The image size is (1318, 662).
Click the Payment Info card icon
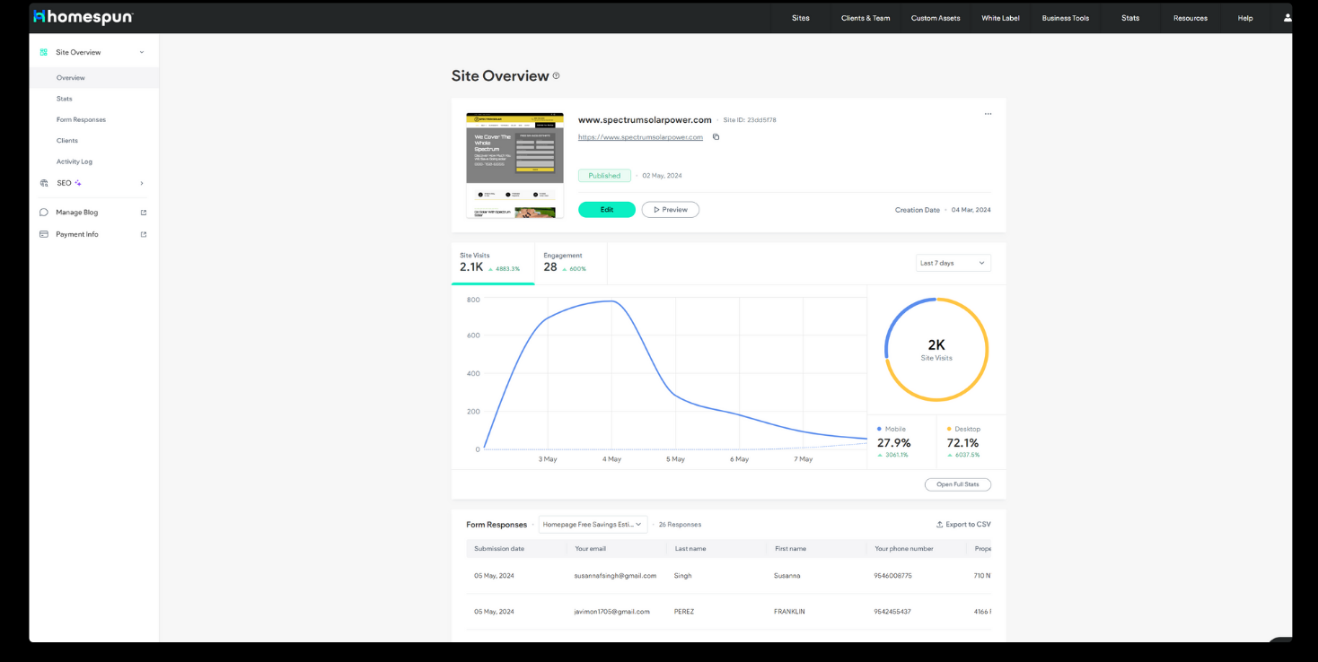[44, 234]
